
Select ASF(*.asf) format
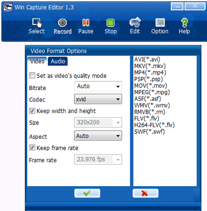[148, 99]
